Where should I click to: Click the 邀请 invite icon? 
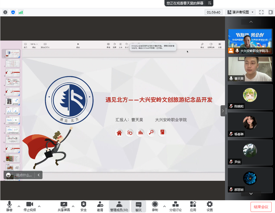click(x=100, y=206)
